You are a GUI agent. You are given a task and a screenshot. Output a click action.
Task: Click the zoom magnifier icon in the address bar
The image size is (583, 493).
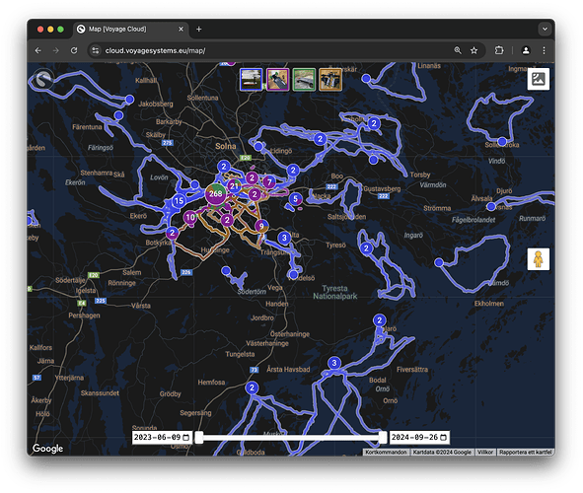pos(458,50)
